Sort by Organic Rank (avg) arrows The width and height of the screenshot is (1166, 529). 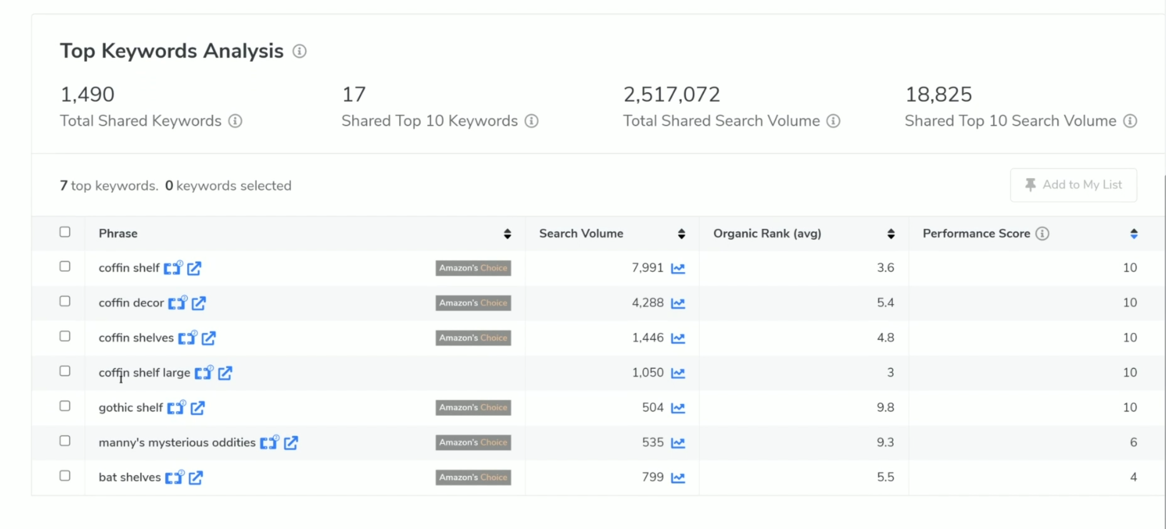pyautogui.click(x=891, y=234)
